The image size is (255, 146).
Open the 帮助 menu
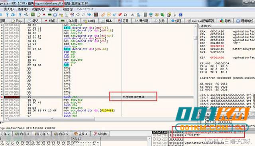(68, 9)
